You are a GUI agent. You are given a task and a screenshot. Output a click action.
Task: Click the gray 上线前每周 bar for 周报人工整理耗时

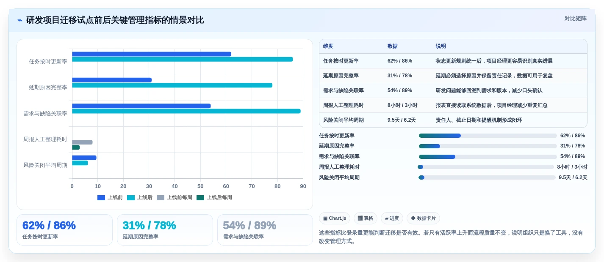click(82, 142)
